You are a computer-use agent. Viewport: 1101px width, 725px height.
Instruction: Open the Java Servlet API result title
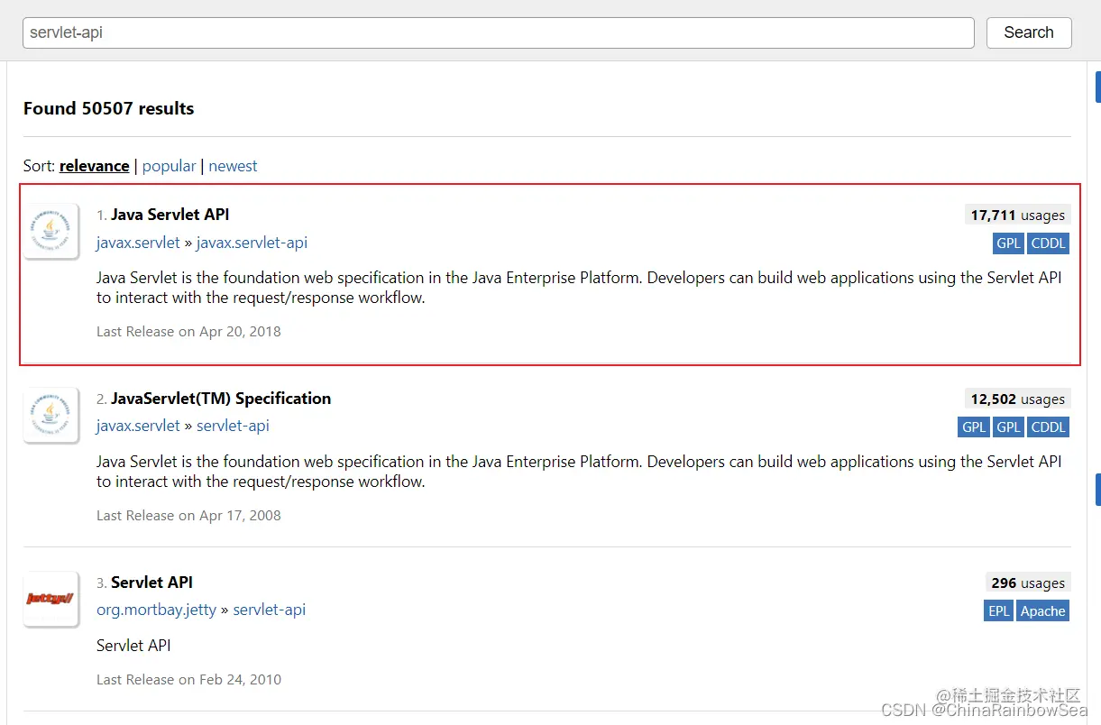pos(170,215)
